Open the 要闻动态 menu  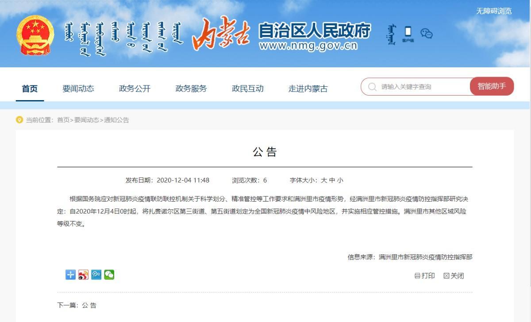[78, 89]
